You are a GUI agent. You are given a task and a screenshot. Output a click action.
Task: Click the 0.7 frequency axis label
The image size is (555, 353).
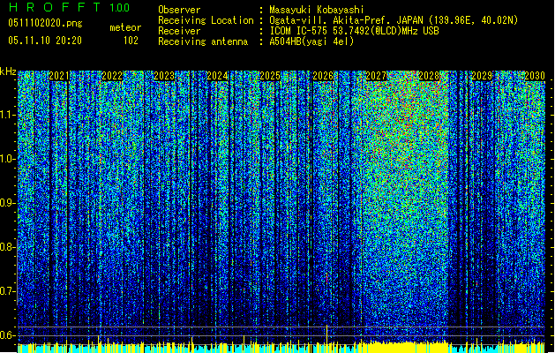pos(7,291)
